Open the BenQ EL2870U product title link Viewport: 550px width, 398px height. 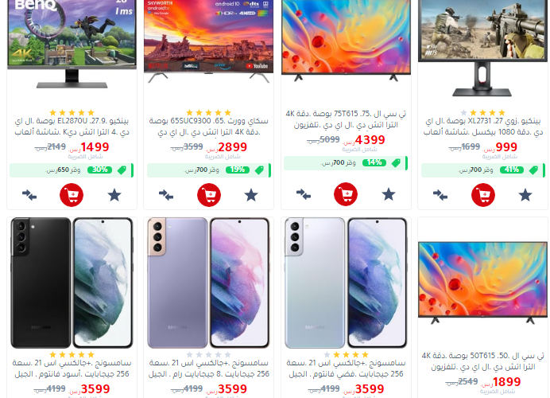tap(72, 127)
